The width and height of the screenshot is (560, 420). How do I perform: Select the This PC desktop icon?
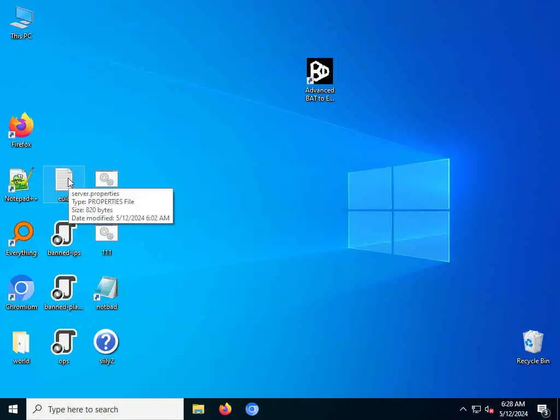[x=21, y=22]
